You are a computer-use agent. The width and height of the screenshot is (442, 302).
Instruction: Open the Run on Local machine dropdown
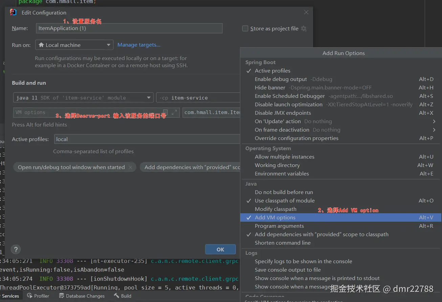pos(74,45)
